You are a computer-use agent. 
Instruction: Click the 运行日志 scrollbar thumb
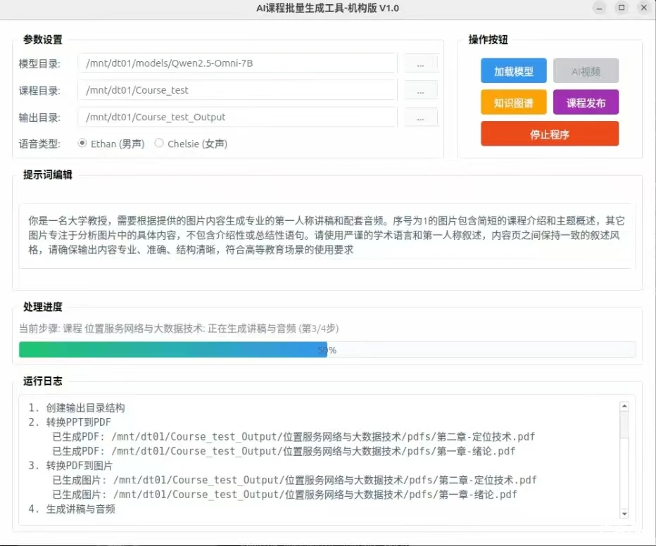[624, 425]
